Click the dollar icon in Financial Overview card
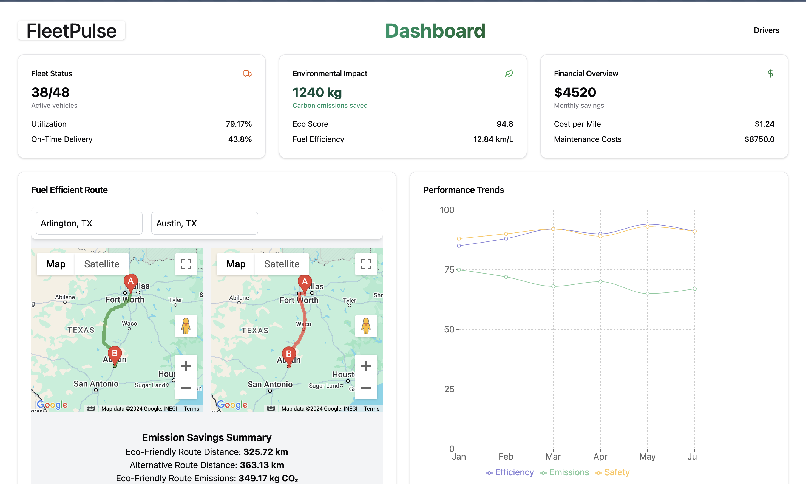806x484 pixels. (770, 74)
